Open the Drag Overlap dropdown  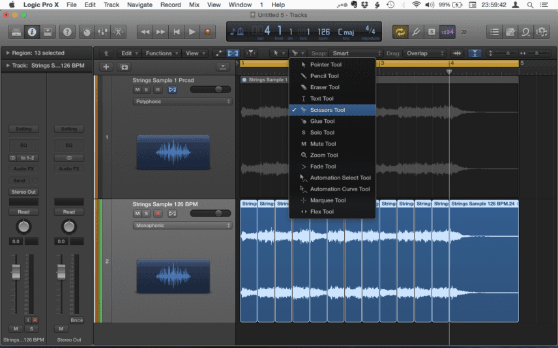[424, 53]
